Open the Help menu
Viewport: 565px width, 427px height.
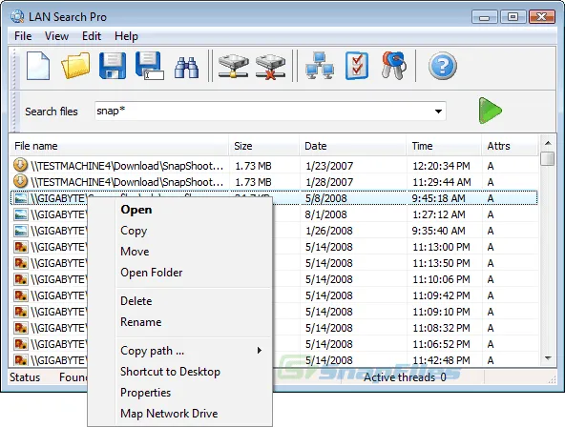tap(126, 36)
